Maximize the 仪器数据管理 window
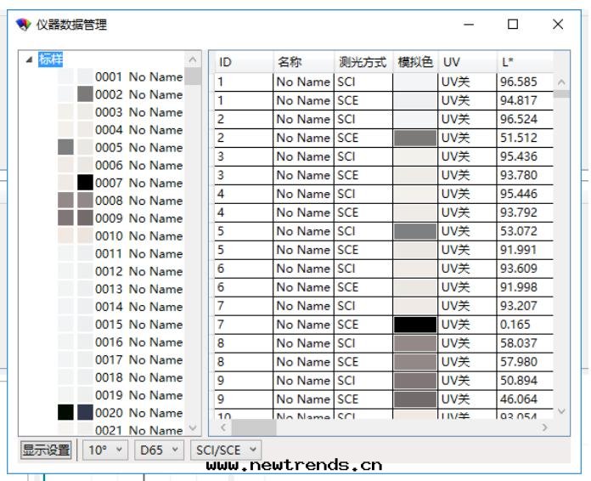Screen dimensions: 591x481 click(x=513, y=25)
